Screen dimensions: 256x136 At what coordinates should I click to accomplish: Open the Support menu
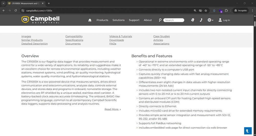pyautogui.click(x=134, y=20)
